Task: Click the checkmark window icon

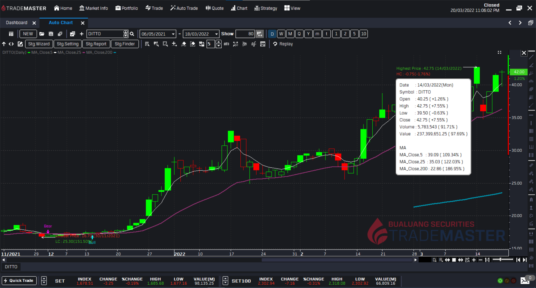Action: coord(72,34)
